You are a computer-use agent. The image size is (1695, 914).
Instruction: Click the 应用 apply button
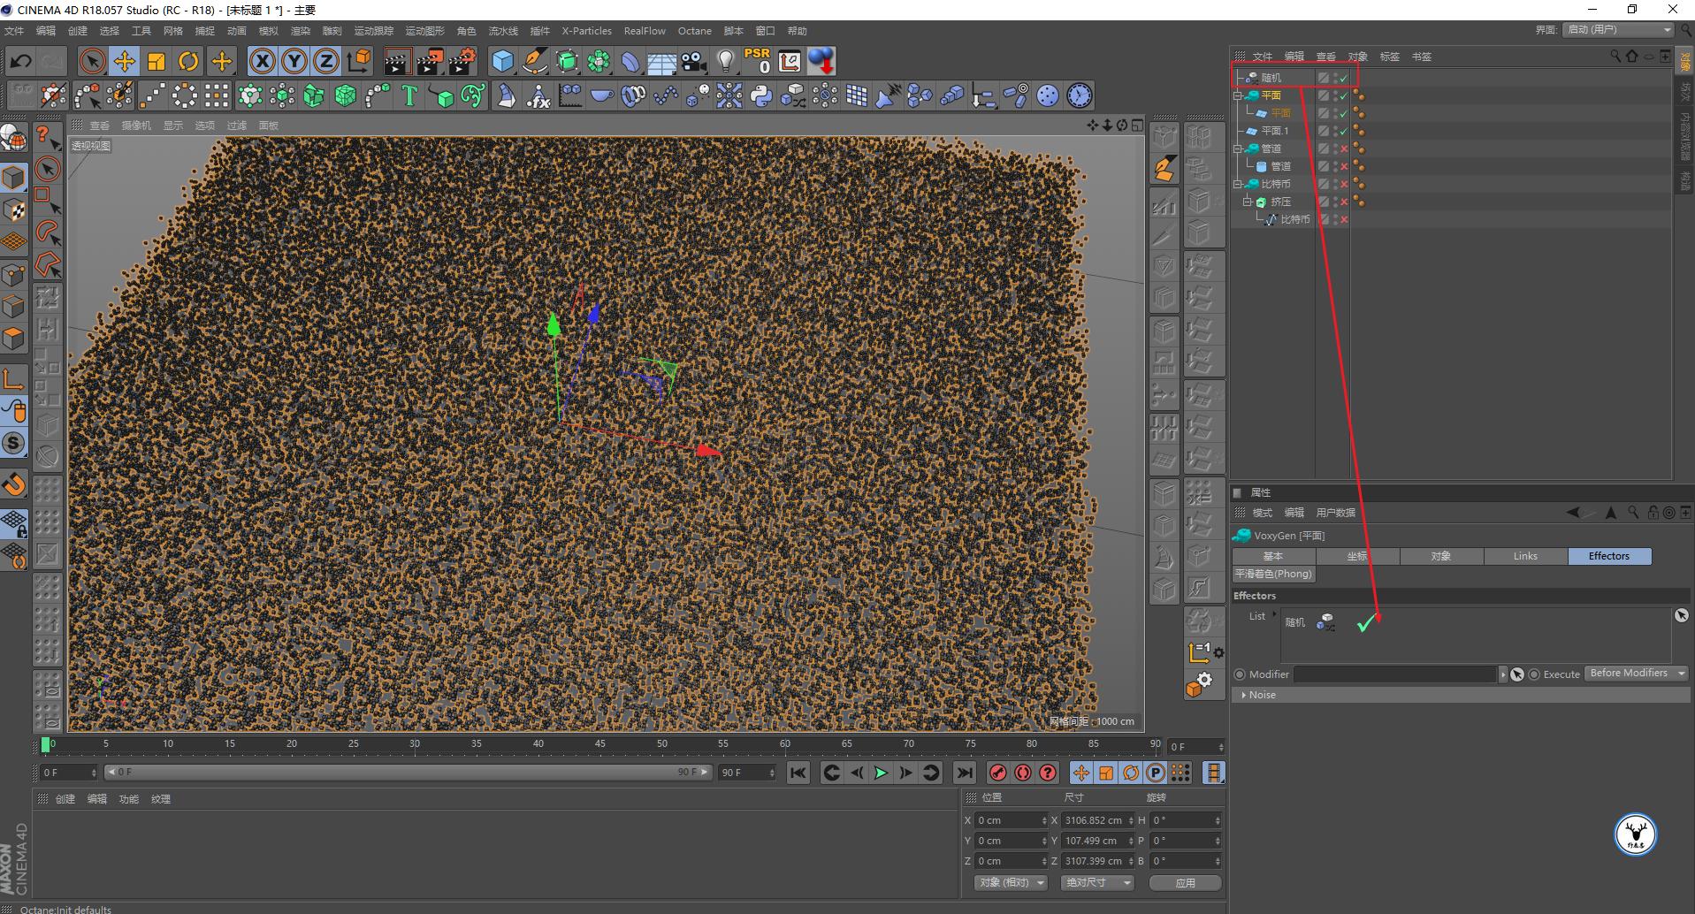pos(1185,882)
